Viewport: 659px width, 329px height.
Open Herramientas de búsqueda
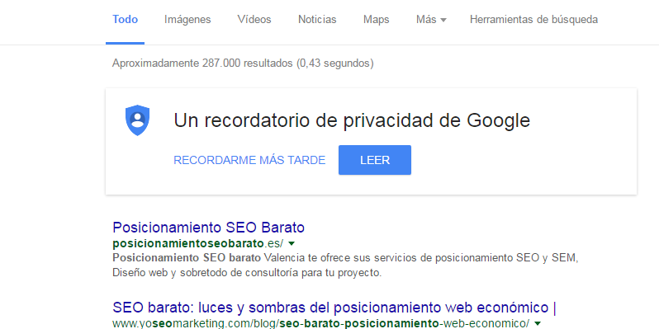pos(533,19)
